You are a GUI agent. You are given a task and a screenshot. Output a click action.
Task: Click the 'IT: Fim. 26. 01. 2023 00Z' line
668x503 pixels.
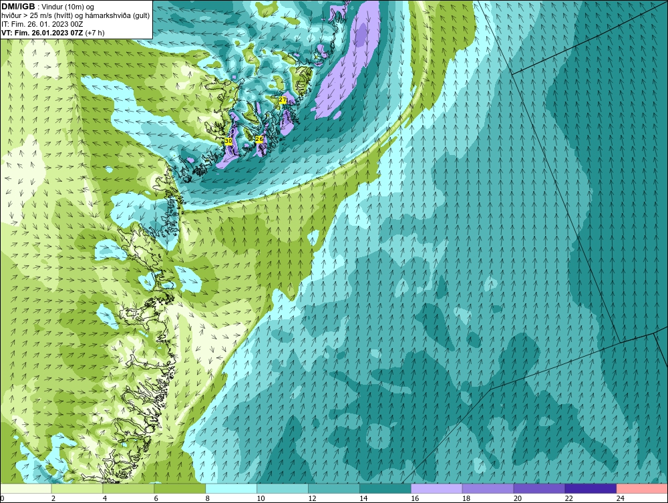[x=42, y=24]
